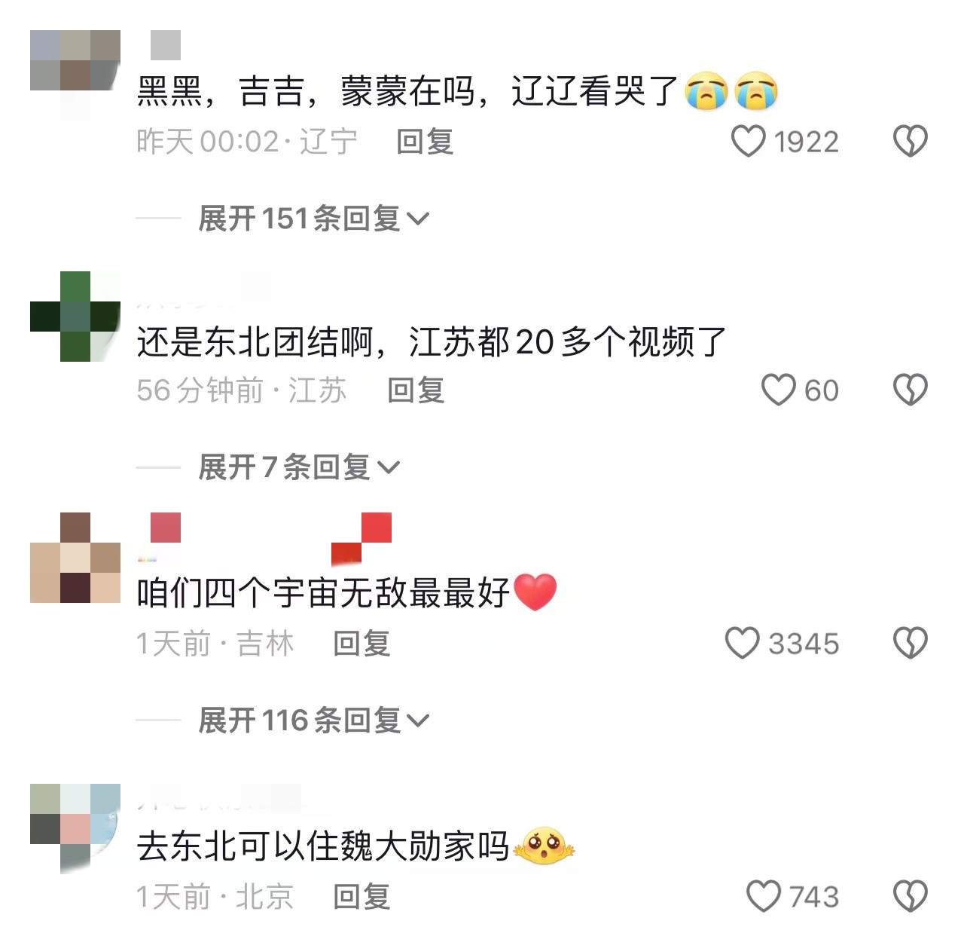Open green avatar of 江苏 commenter
This screenshot has height=930, width=967.
pyautogui.click(x=75, y=317)
